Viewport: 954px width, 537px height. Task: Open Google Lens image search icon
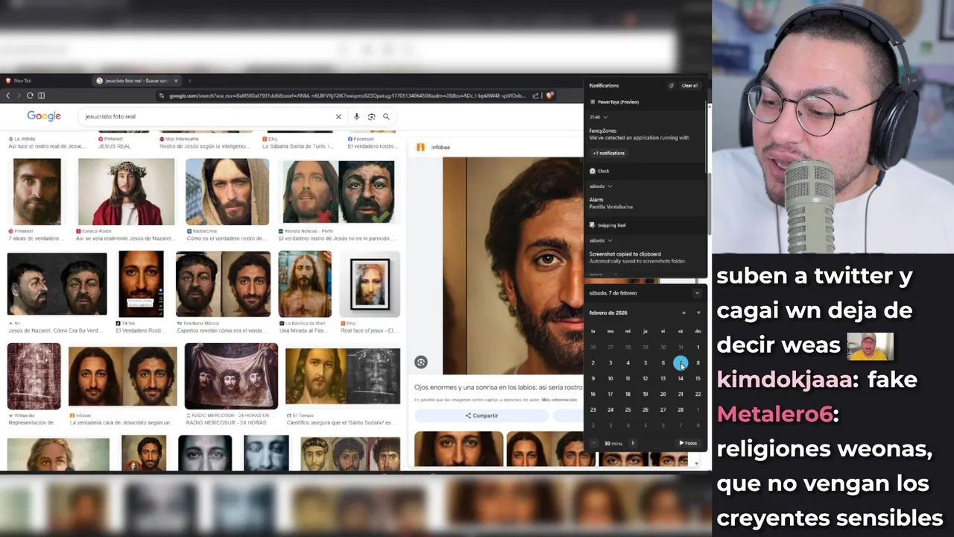click(x=371, y=116)
